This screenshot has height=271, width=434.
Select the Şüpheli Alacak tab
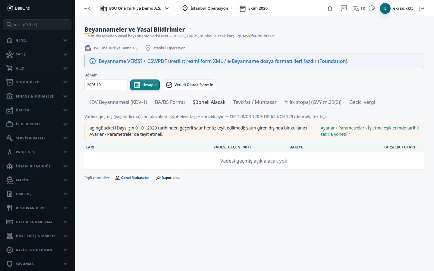coord(209,102)
